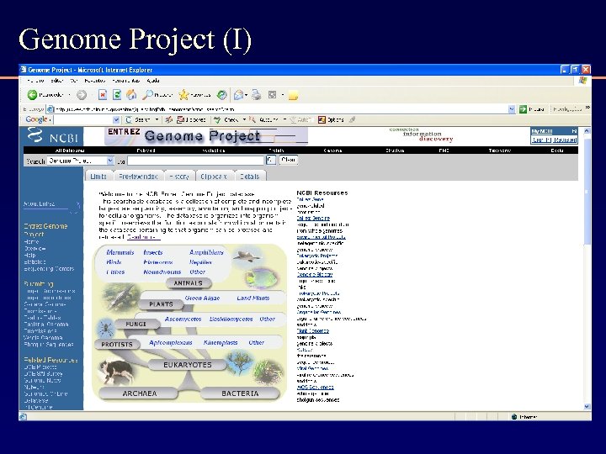The image size is (606, 454).
Task: Click Sequencing Centers in left sidebar
Action: pos(49,269)
